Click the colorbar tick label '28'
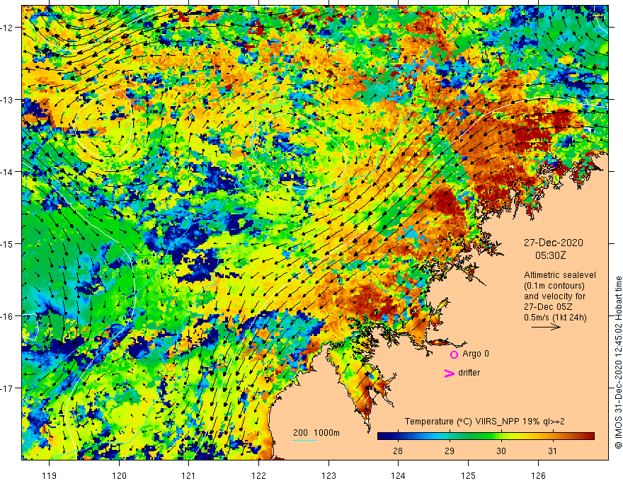Image resolution: width=623 pixels, height=481 pixels. [398, 451]
